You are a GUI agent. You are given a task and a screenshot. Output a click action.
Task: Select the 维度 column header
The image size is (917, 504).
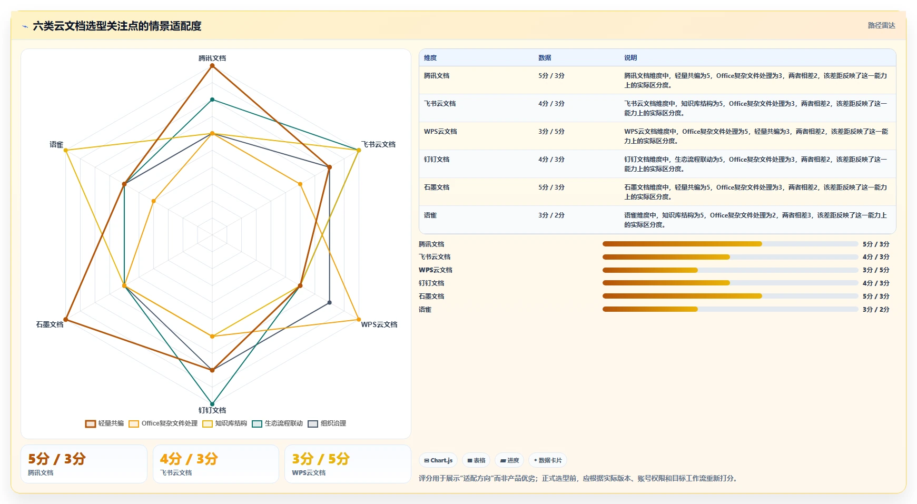[430, 58]
